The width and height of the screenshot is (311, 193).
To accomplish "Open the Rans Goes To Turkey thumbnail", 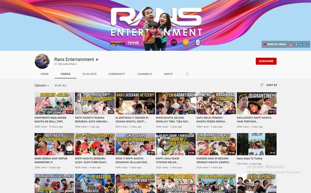I will tap(257, 144).
